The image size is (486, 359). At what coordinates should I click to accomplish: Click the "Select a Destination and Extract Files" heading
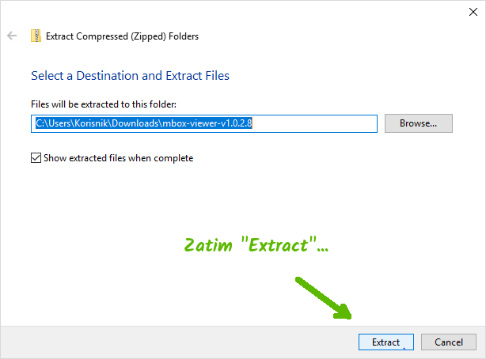click(x=130, y=76)
